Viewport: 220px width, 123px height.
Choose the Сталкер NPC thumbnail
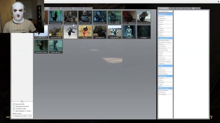[129, 32]
